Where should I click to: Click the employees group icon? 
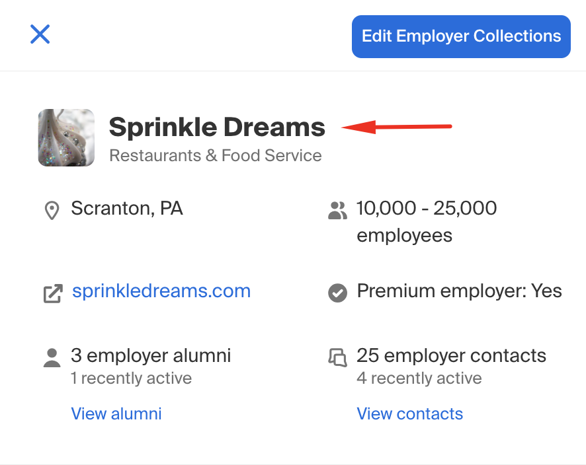pos(337,210)
